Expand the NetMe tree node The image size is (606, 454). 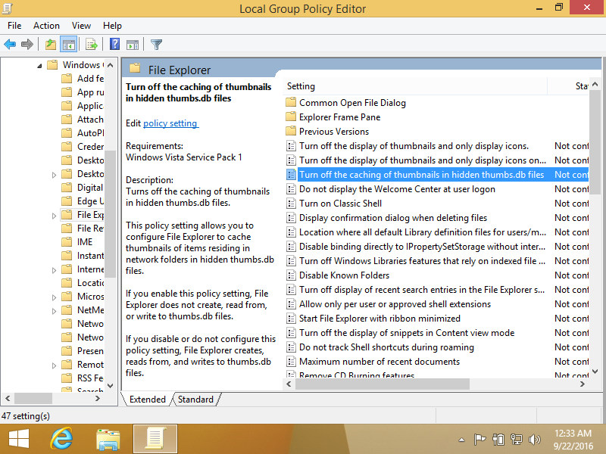tap(54, 311)
